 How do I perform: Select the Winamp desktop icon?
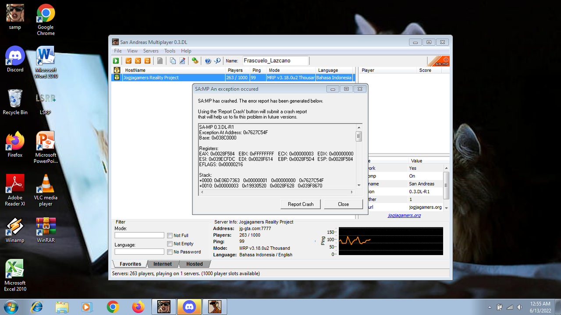(15, 230)
